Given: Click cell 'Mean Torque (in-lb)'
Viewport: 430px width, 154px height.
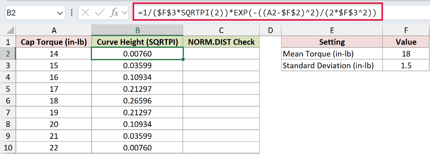Looking at the screenshot, I should [x=332, y=53].
